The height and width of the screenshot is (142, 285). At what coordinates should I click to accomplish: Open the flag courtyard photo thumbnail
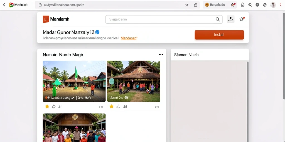point(74,81)
